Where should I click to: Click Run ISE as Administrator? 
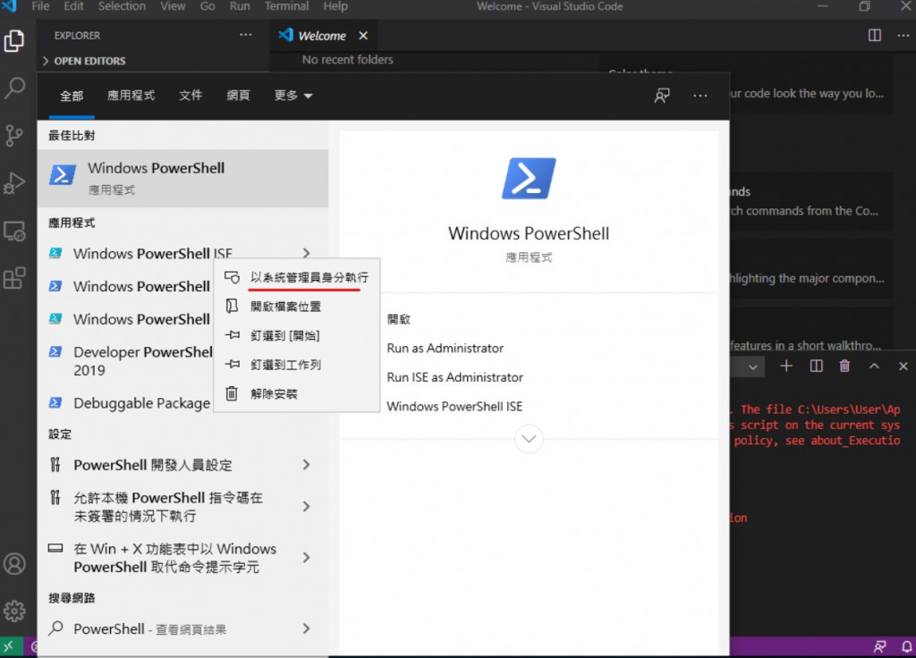[454, 377]
